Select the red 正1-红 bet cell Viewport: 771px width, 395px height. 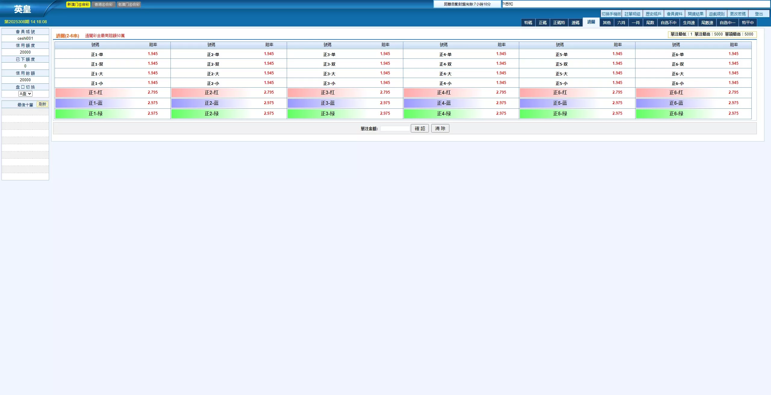tap(95, 92)
